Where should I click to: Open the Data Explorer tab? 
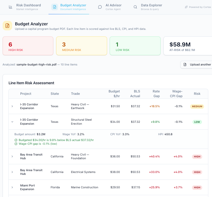pyautogui.click(x=148, y=7)
